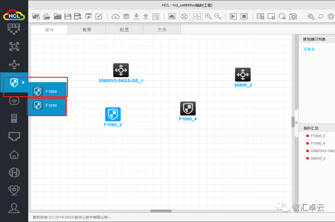335x222 pixels.
Task: Start all devices with play button
Action: [x=233, y=16]
